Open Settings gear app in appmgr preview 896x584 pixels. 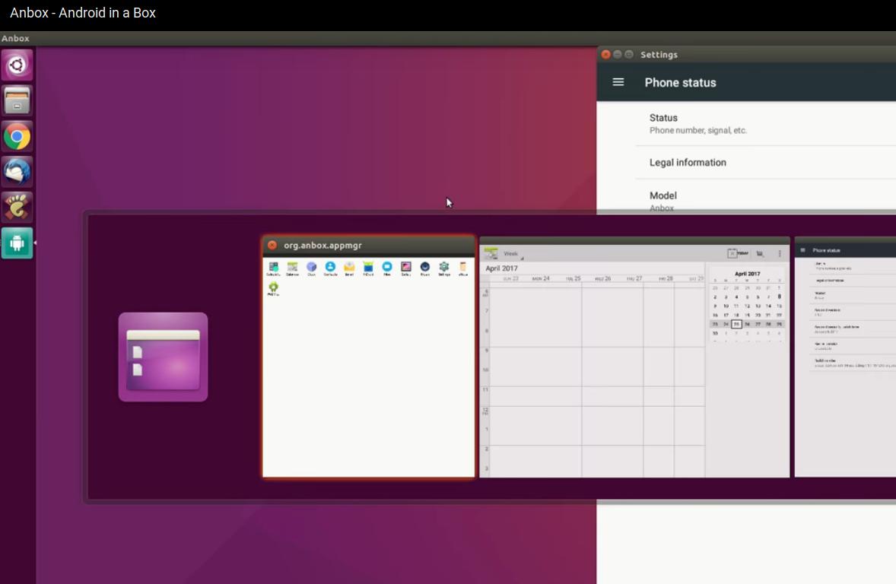click(444, 268)
